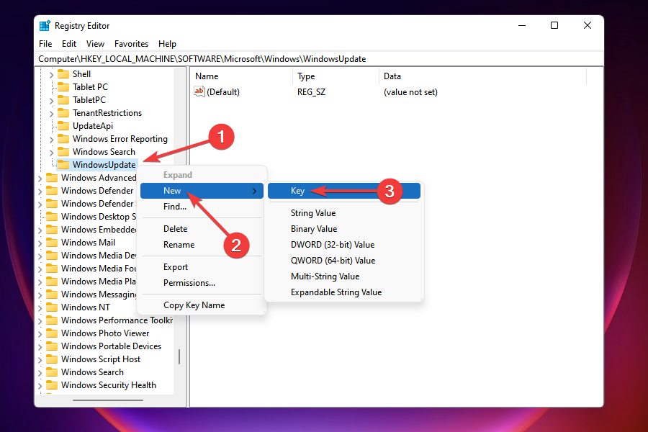Select the "Windows Media Pla" tree entry
This screenshot has width=648, height=432.
tap(99, 281)
